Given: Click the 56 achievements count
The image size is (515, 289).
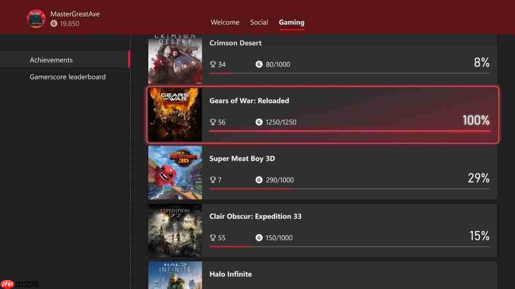Looking at the screenshot, I should (222, 122).
